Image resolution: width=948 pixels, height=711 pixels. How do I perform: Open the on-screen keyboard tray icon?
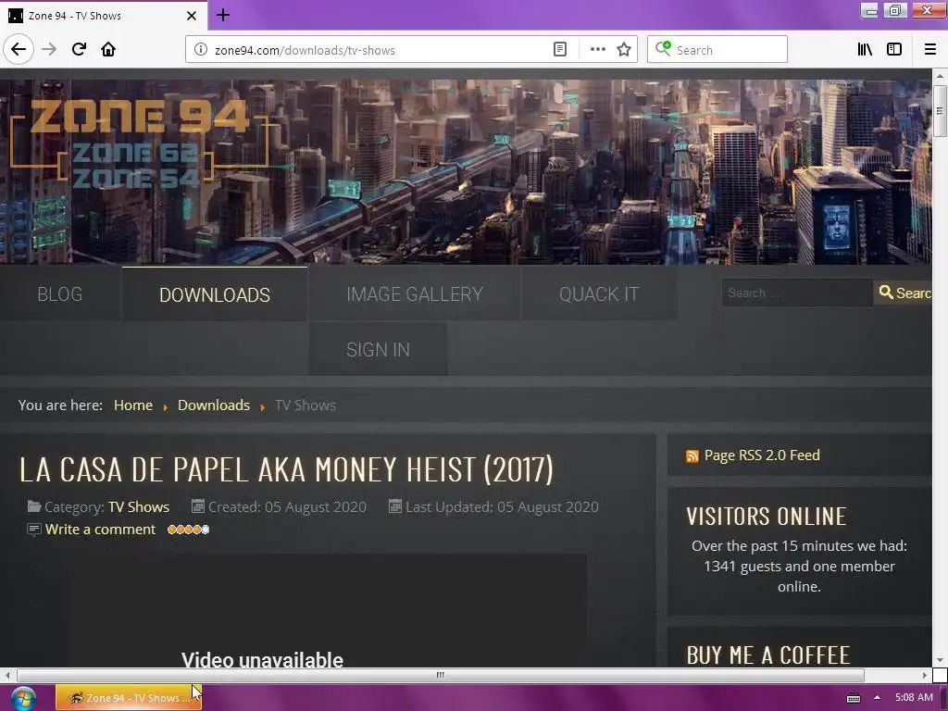pos(853,698)
